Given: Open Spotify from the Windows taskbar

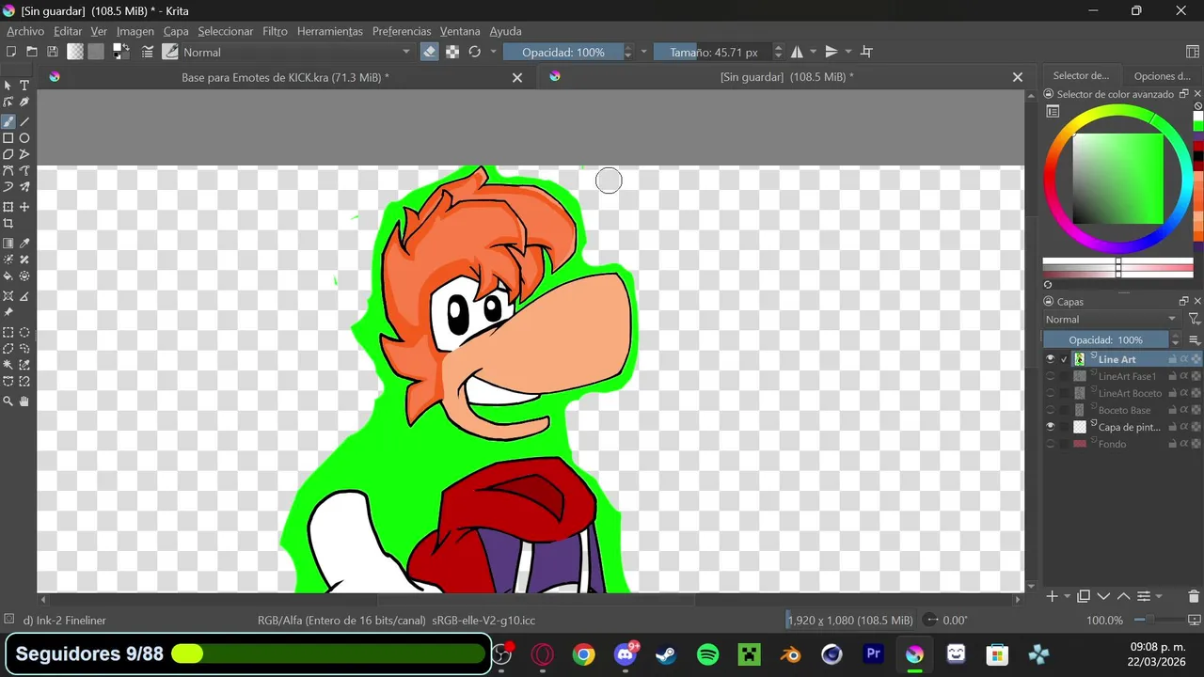Looking at the screenshot, I should pos(708,654).
